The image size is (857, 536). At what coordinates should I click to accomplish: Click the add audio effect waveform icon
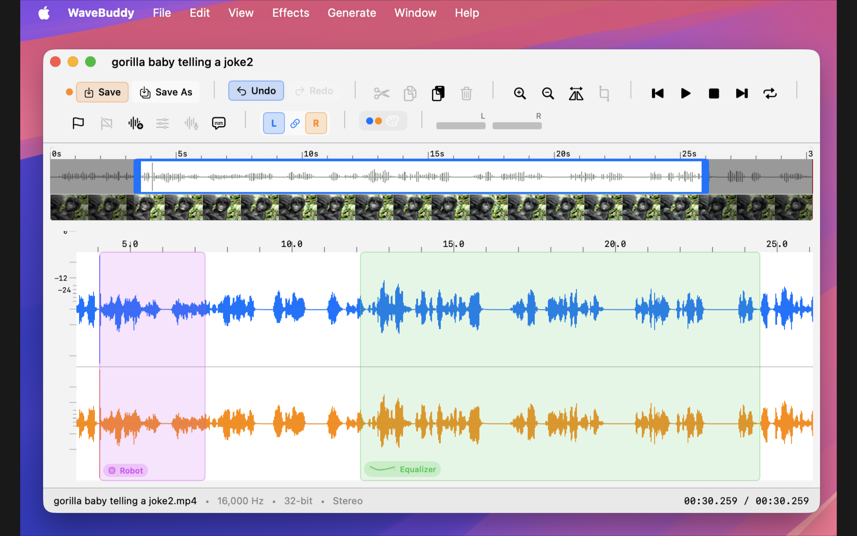[135, 123]
